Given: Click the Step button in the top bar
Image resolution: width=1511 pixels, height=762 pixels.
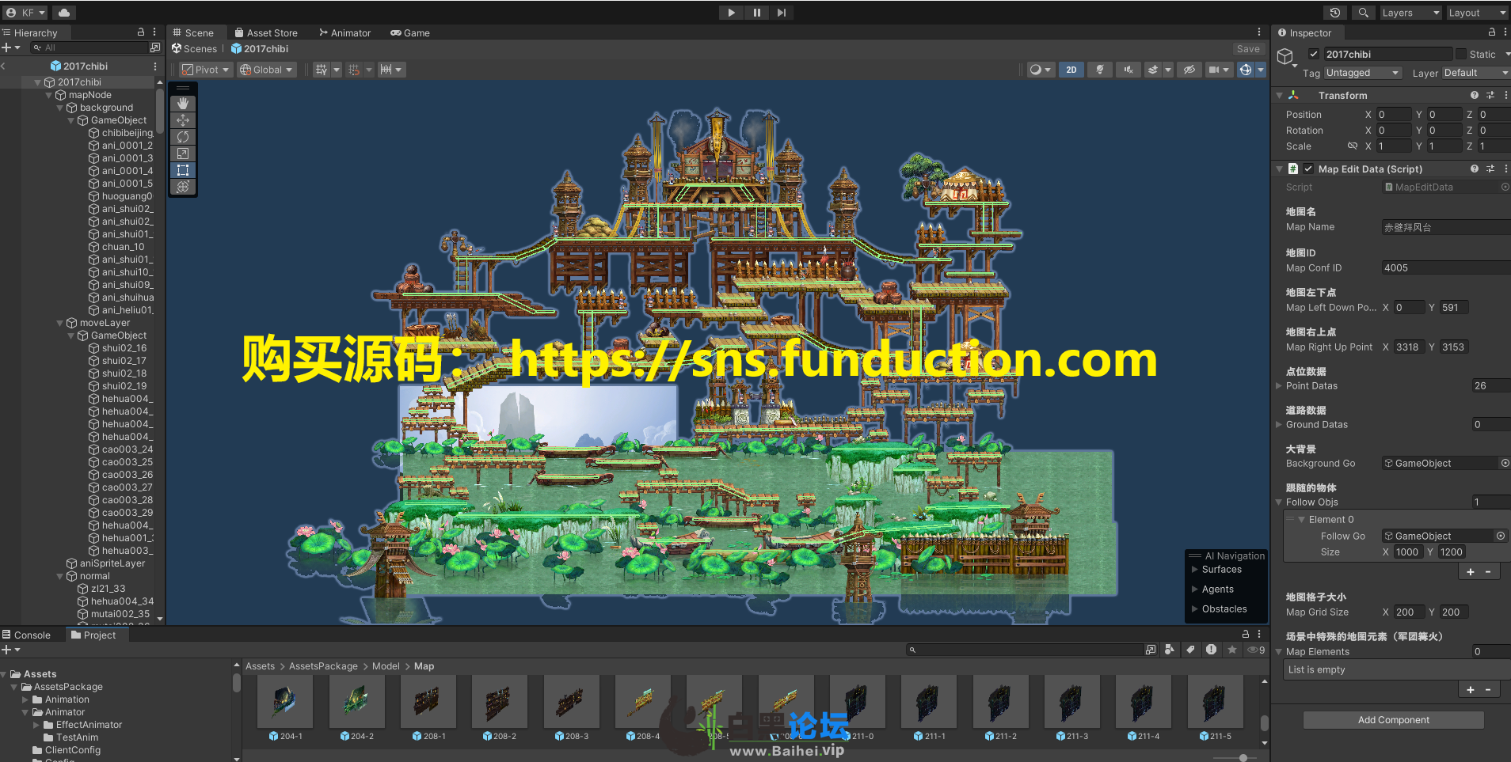Looking at the screenshot, I should 782,13.
